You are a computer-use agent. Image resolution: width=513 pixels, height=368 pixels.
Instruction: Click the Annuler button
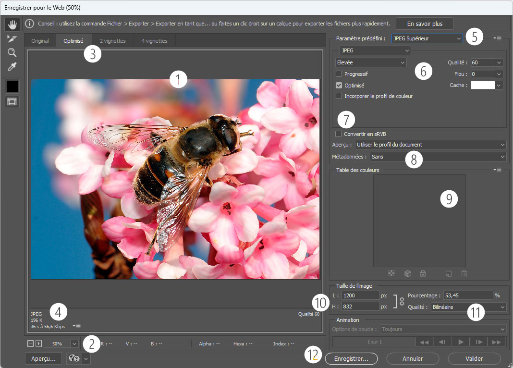[x=413, y=358]
